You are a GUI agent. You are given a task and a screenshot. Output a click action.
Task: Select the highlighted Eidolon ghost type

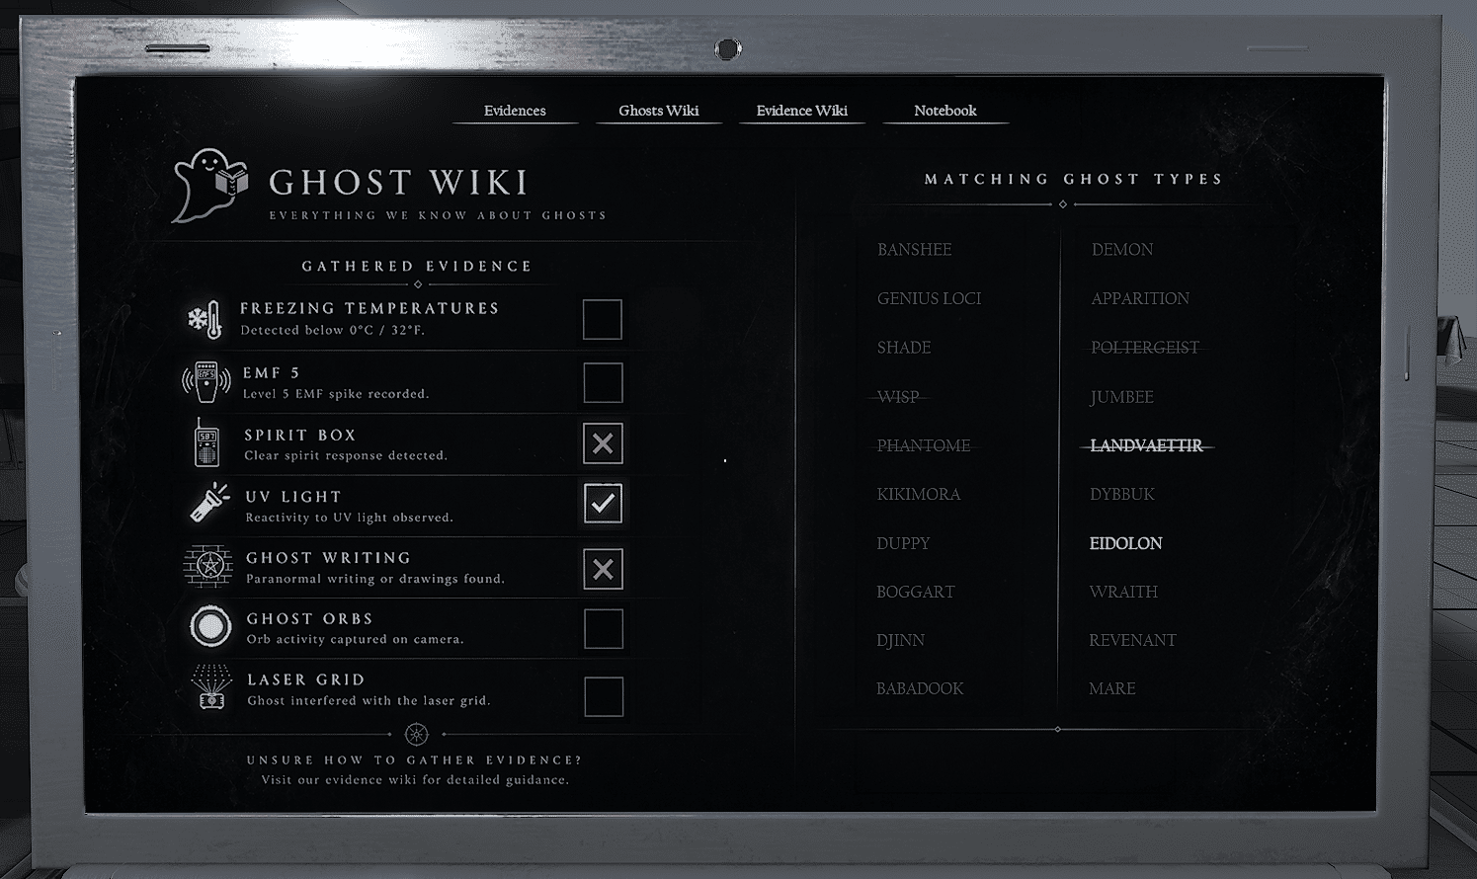[1126, 543]
